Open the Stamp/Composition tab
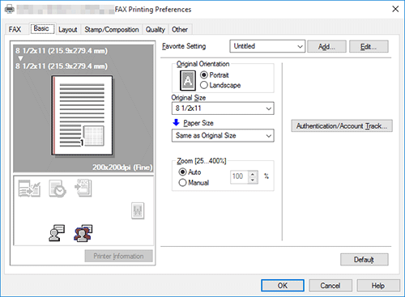 pyautogui.click(x=112, y=29)
